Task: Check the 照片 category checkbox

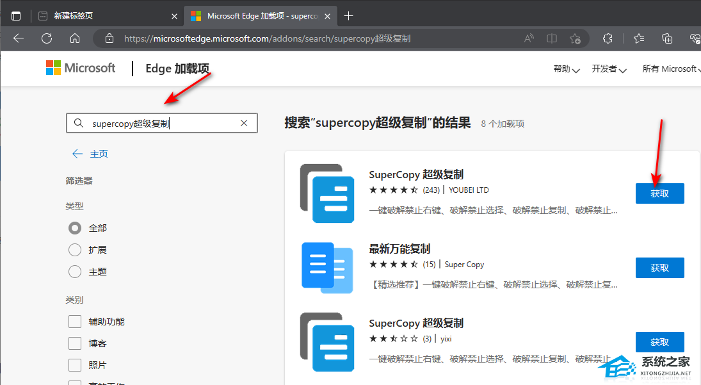Action: 75,365
